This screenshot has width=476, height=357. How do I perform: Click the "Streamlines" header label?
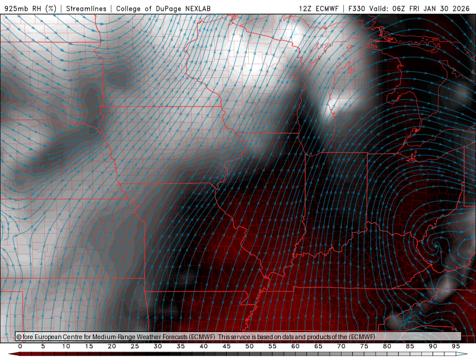pyautogui.click(x=86, y=8)
